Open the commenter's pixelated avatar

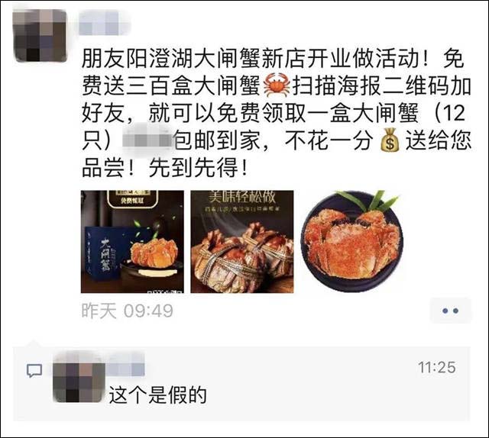(79, 377)
